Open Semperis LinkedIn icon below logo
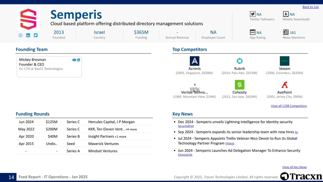323x182 pixels. pos(28,35)
